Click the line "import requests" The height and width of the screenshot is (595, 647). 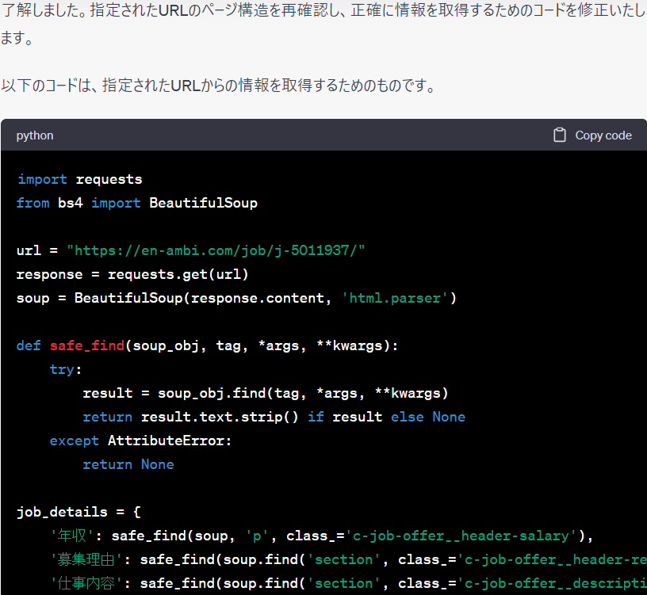[79, 179]
